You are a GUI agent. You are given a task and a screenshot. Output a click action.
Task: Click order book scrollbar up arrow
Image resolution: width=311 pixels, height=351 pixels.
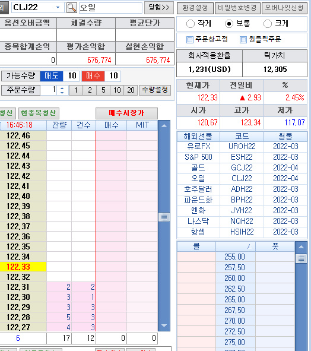click(x=164, y=125)
